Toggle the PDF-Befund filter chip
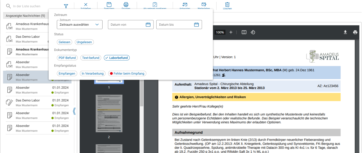 pos(67,58)
